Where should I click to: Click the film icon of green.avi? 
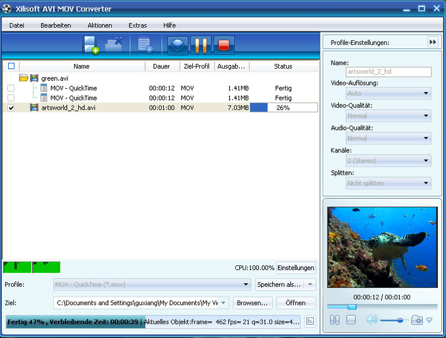point(34,78)
